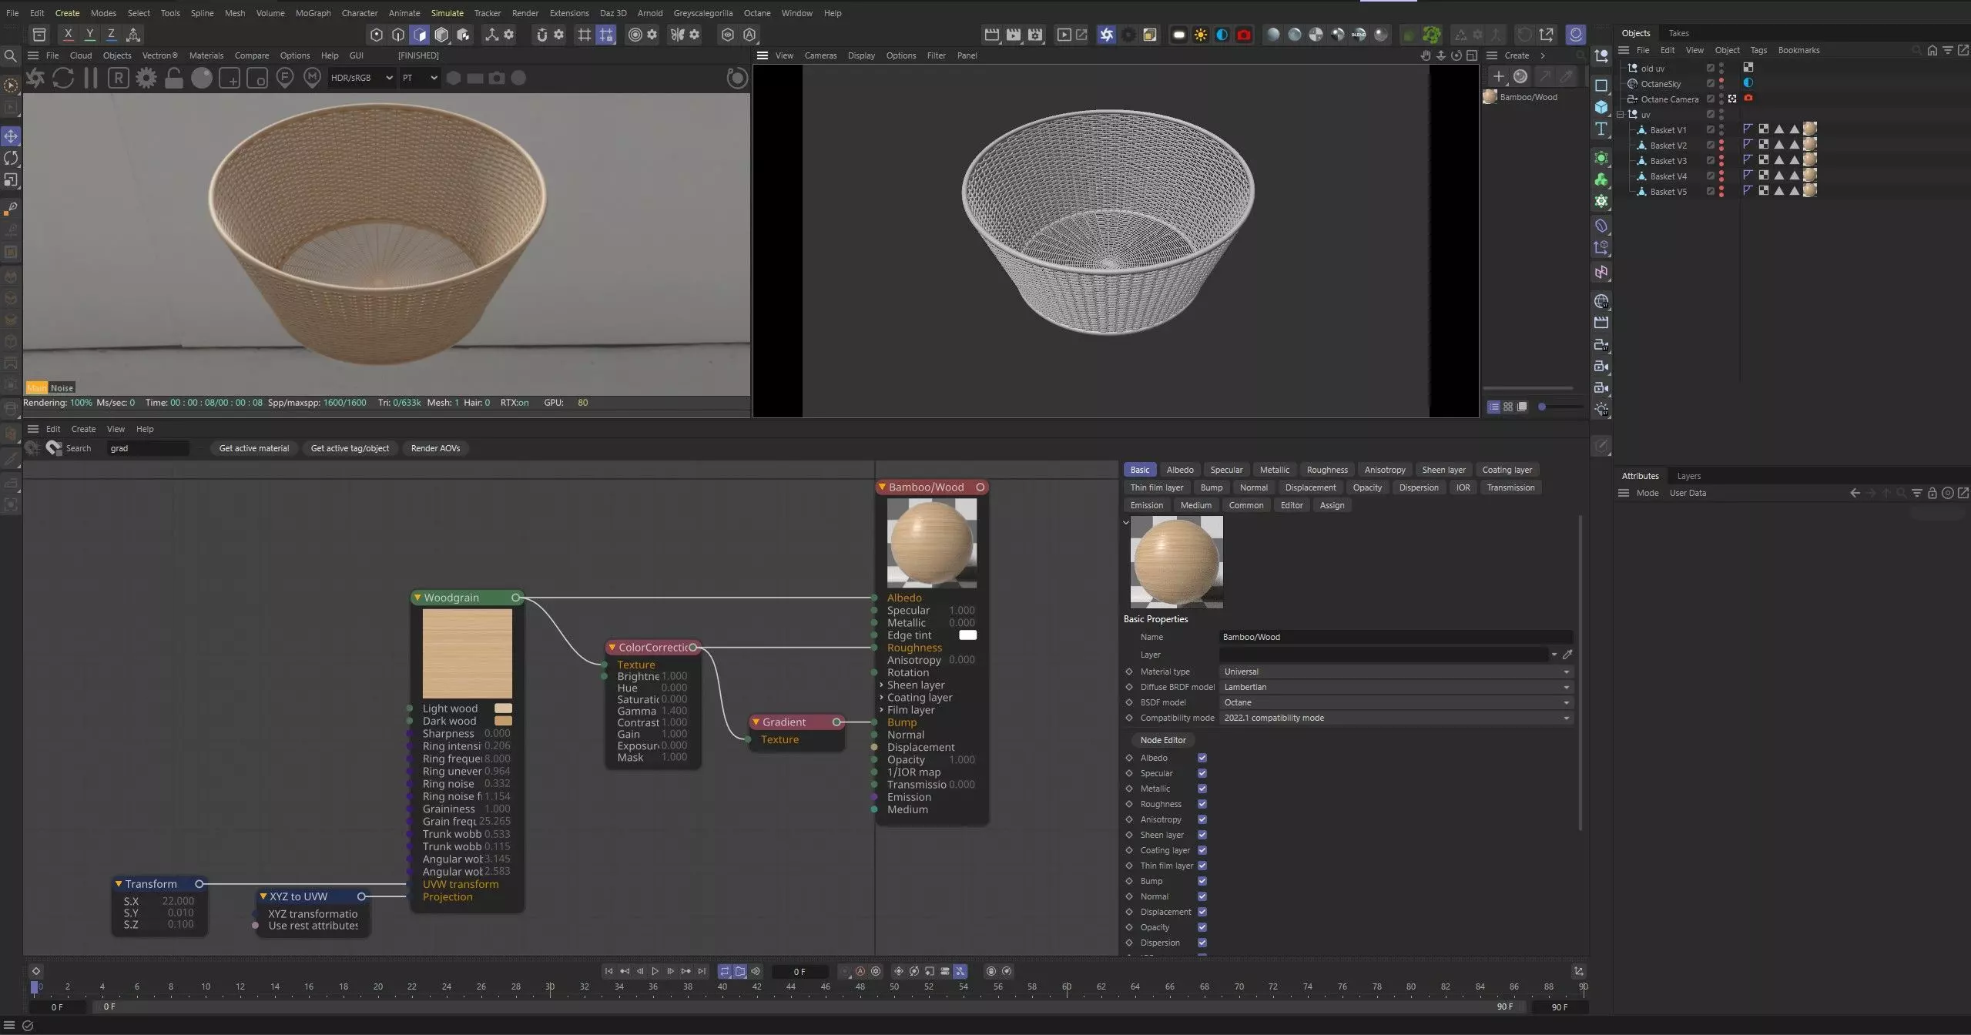Restart the Live Viewer render with R icon
The height and width of the screenshot is (1035, 1971).
[x=118, y=78]
